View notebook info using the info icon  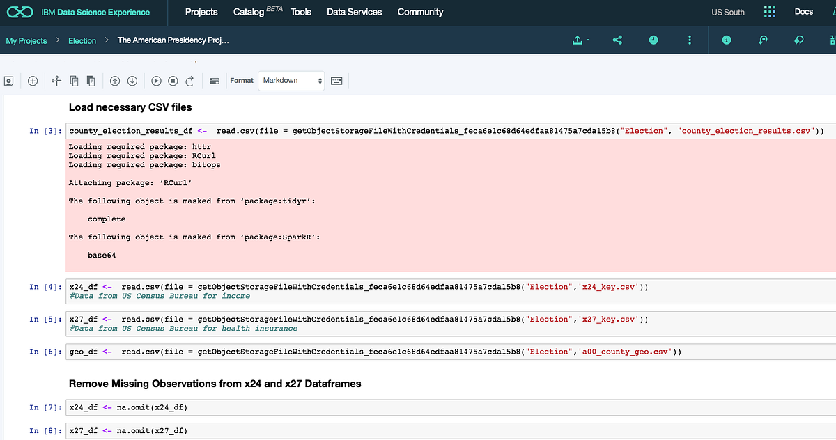726,40
